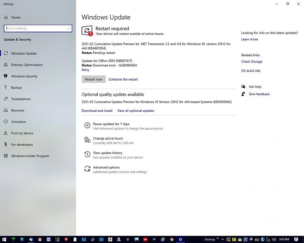Screen dimensions: 304x243
Task: Retry the Office 2003 update download
Action: (85, 70)
